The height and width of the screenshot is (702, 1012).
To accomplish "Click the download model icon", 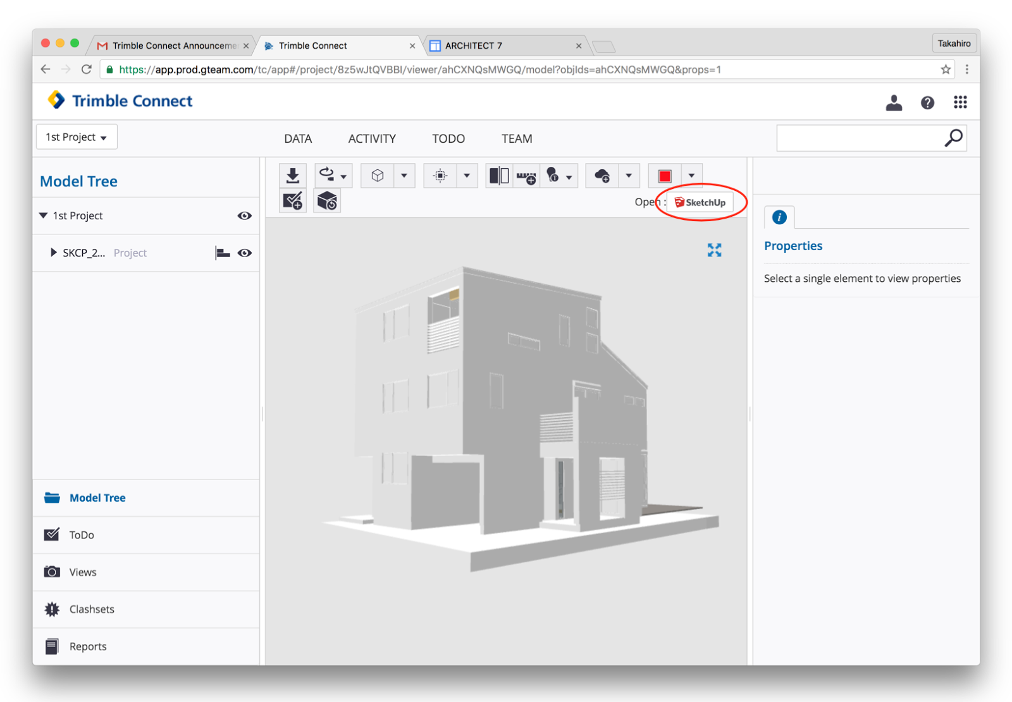I will coord(292,175).
